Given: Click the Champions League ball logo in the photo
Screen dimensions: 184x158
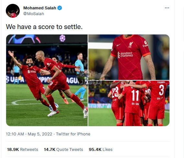Looking at the screenshot, I should (62, 38).
